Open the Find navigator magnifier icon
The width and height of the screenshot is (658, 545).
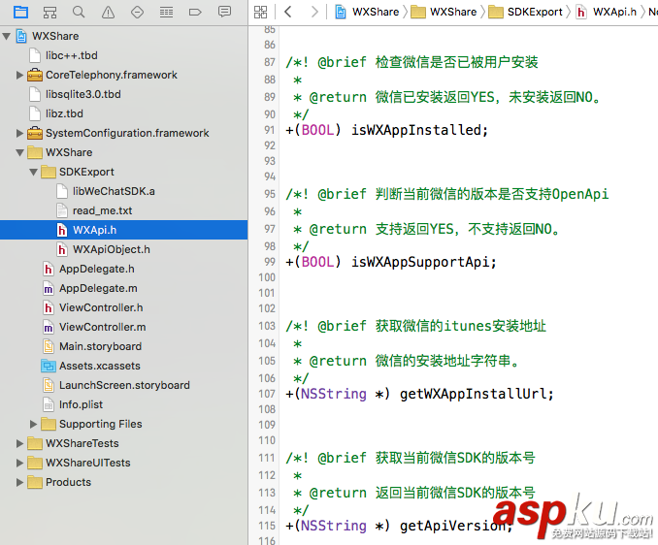tap(79, 12)
